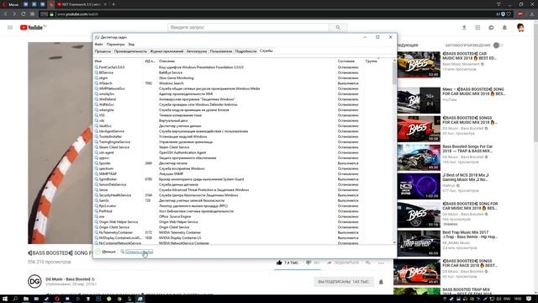538x303 pixels.
Task: Select the Origin Web Helper Service row
Action: (x=243, y=222)
